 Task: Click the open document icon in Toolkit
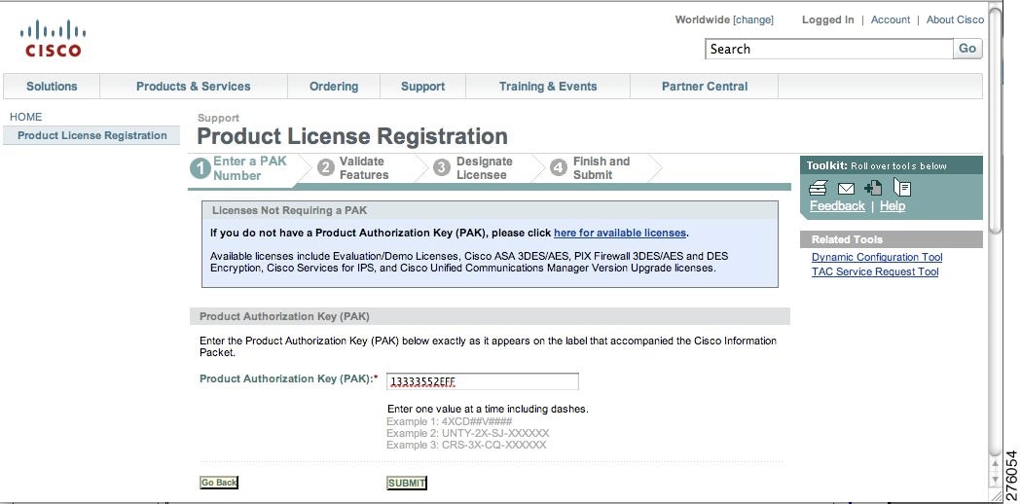pyautogui.click(x=902, y=187)
